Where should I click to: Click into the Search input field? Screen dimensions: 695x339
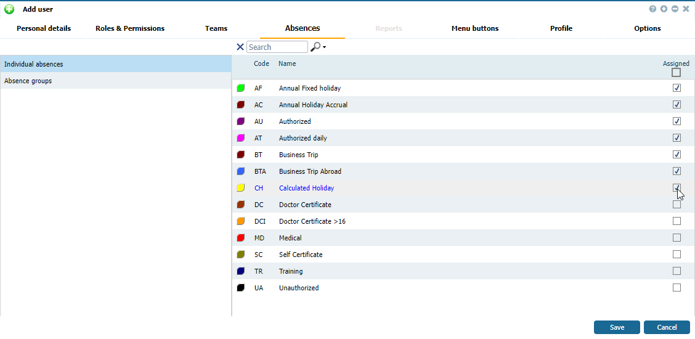click(x=277, y=47)
